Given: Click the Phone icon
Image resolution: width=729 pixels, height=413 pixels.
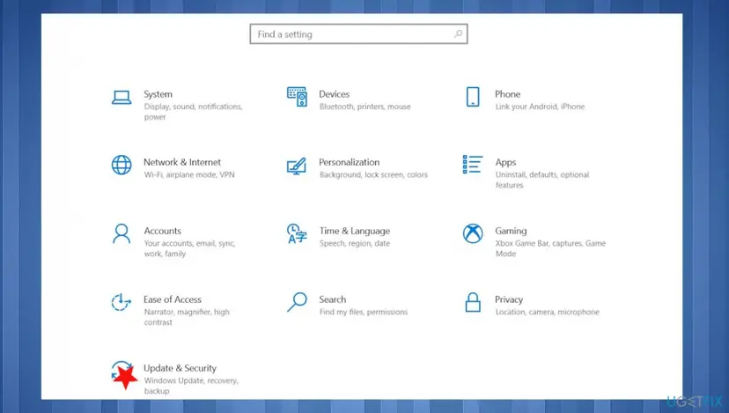Looking at the screenshot, I should point(473,97).
